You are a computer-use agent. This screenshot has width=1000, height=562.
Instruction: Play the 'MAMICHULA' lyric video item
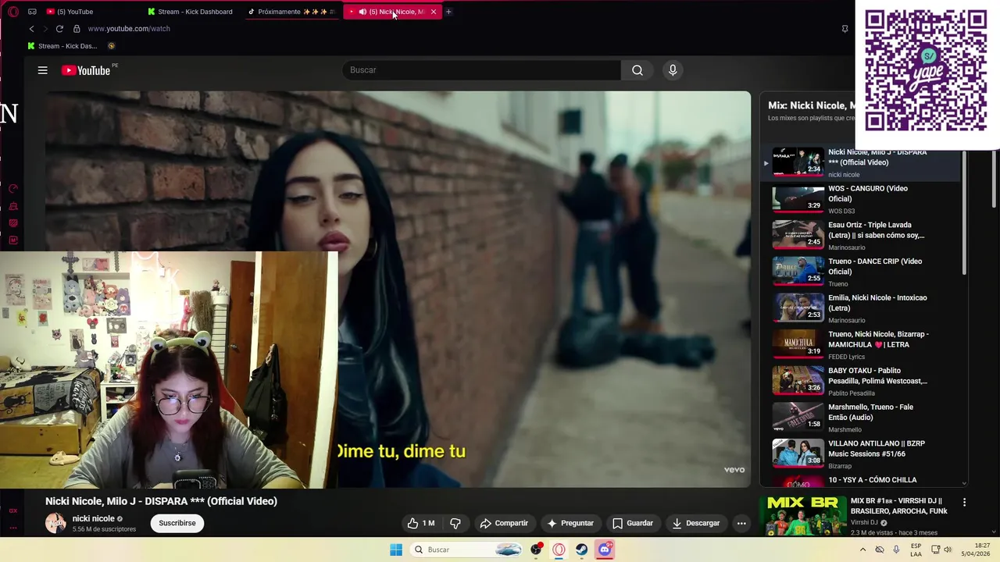859,345
